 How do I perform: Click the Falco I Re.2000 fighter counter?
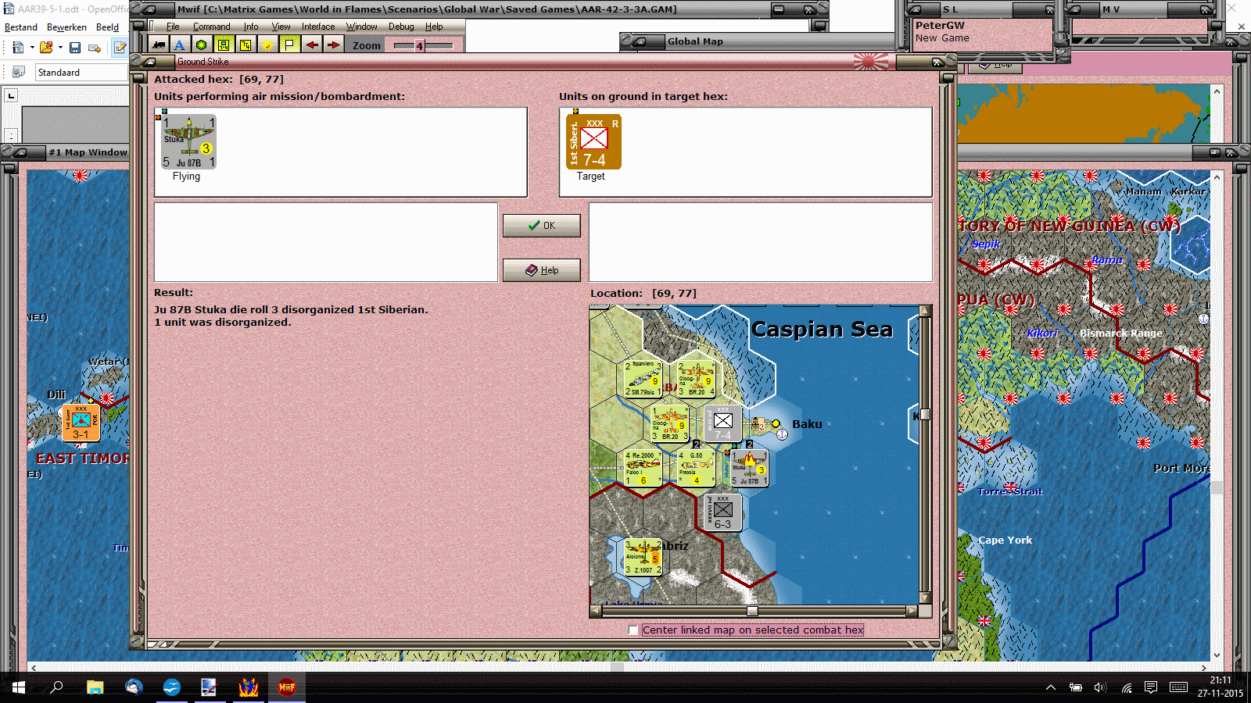(x=643, y=468)
